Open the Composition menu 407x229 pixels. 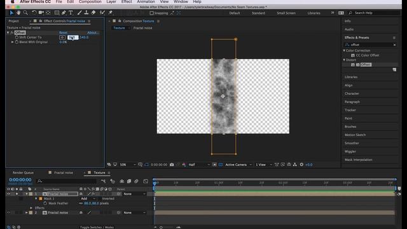click(90, 2)
